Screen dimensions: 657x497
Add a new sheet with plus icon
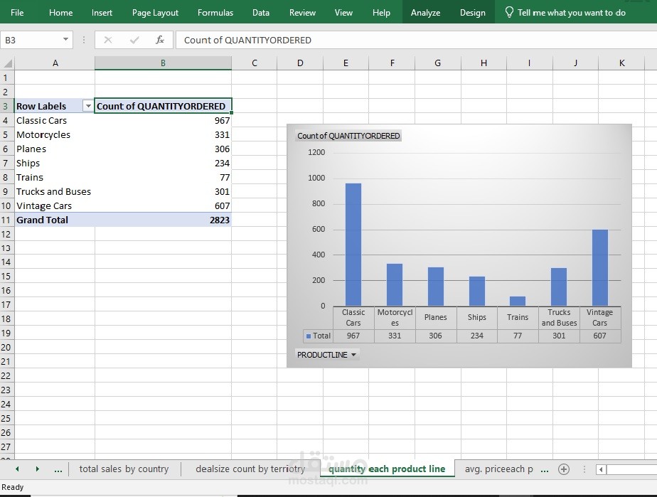(x=564, y=469)
